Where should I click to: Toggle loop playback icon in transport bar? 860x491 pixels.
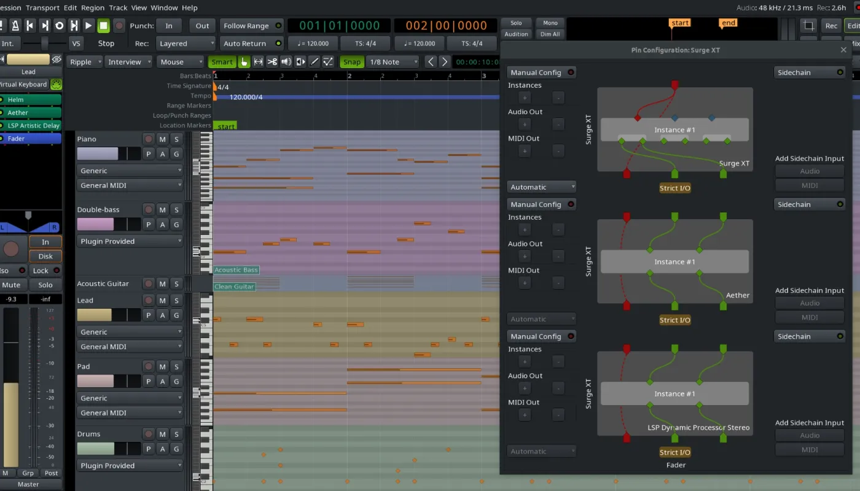(x=59, y=25)
